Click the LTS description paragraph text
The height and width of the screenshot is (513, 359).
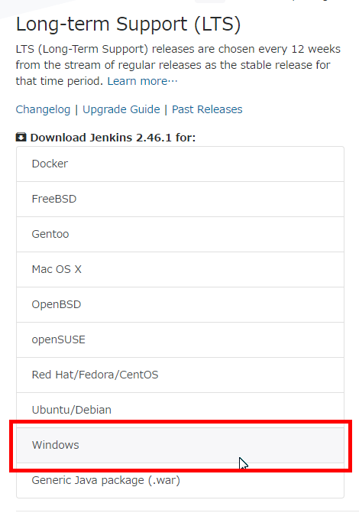tap(178, 65)
